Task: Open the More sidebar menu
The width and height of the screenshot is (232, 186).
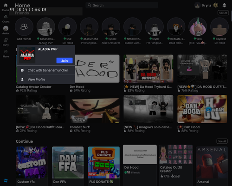Action: [6, 52]
